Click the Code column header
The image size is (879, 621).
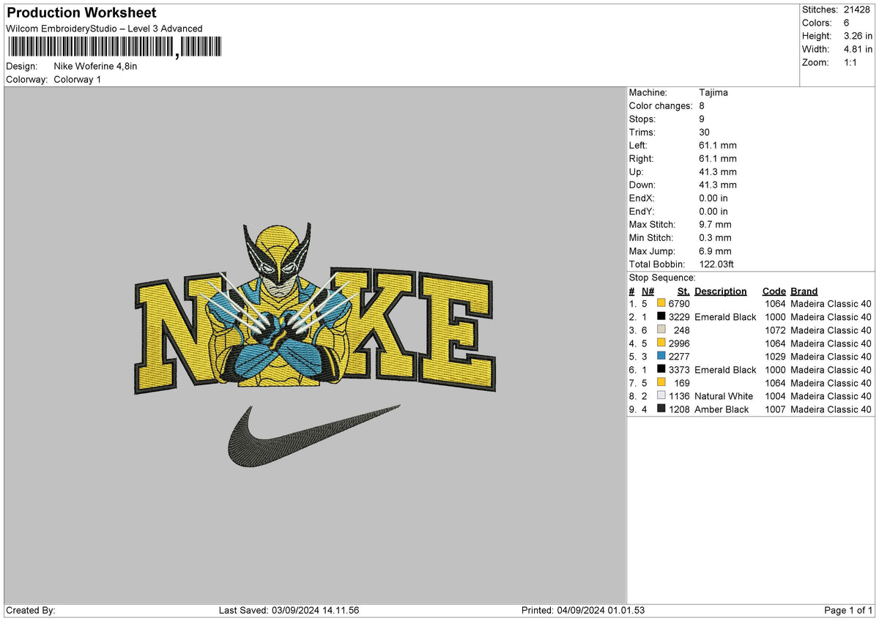pos(774,291)
